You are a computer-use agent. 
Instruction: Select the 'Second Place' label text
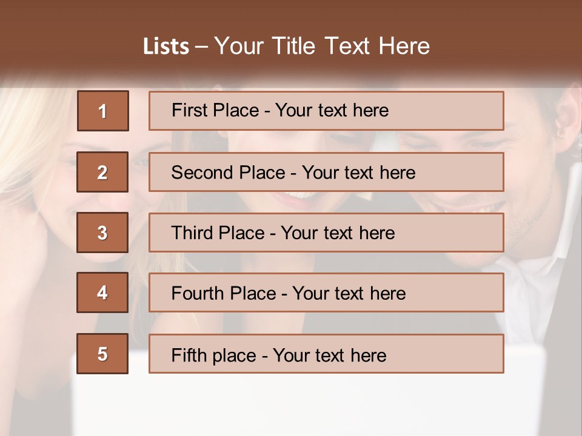227,173
